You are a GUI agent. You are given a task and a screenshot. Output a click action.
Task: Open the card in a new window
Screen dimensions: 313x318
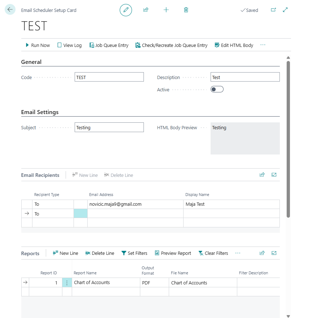coord(273,10)
